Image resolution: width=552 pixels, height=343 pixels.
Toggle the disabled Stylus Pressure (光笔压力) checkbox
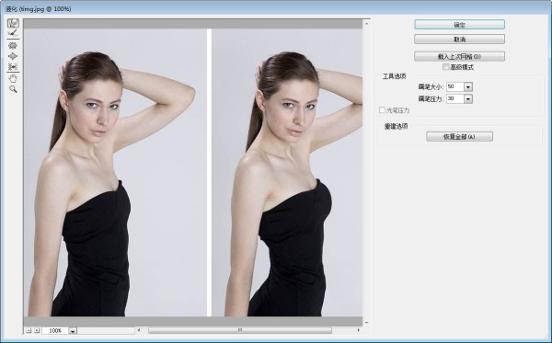(382, 110)
